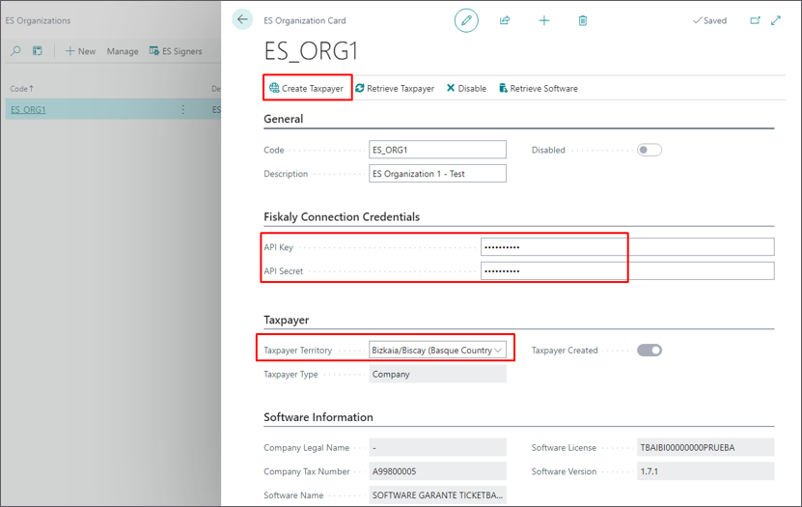Expand the card to full width icon

[x=776, y=20]
